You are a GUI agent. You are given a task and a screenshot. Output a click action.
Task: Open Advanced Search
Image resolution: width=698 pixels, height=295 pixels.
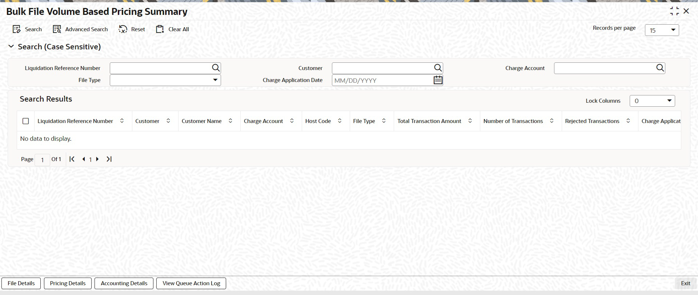(x=80, y=29)
